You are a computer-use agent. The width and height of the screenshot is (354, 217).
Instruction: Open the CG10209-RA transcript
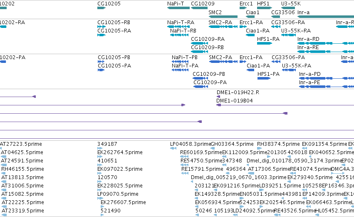199,43
